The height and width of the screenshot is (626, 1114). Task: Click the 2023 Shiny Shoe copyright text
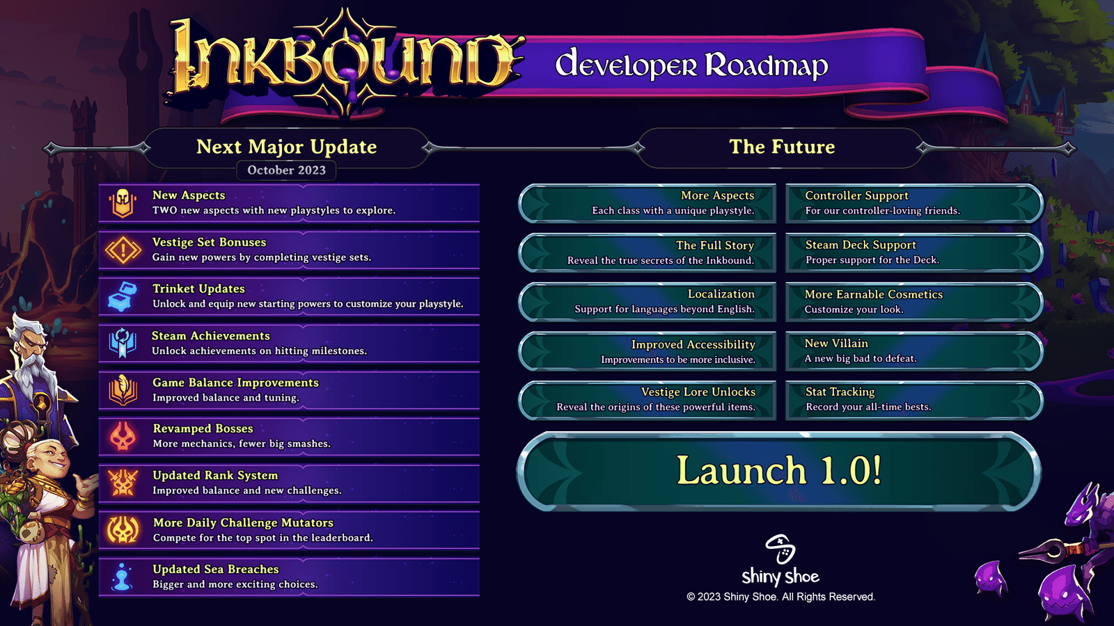coord(780,597)
